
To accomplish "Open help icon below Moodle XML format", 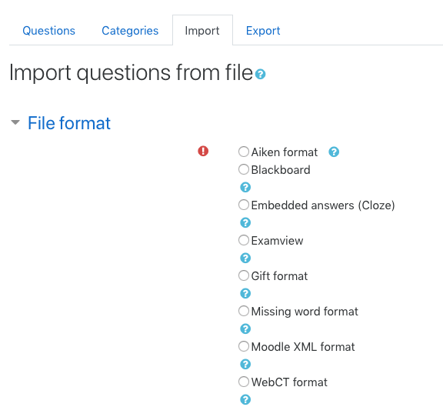I will pyautogui.click(x=245, y=364).
